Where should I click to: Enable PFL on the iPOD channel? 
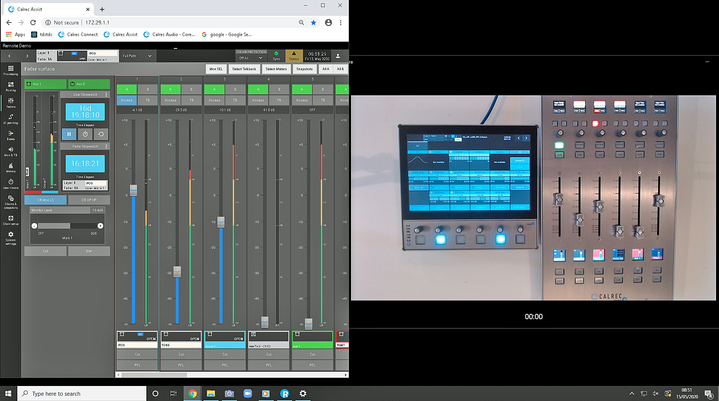coord(137,365)
